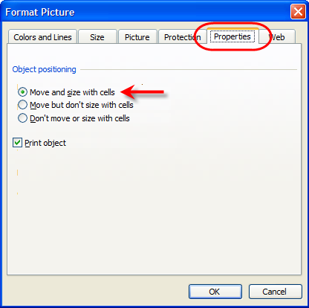This screenshot has width=309, height=308.
Task: Dismiss the dialog with Cancel
Action: click(x=276, y=292)
